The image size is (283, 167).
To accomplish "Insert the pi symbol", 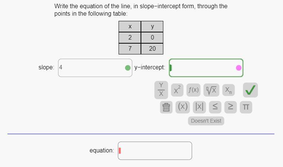I will pyautogui.click(x=246, y=107).
